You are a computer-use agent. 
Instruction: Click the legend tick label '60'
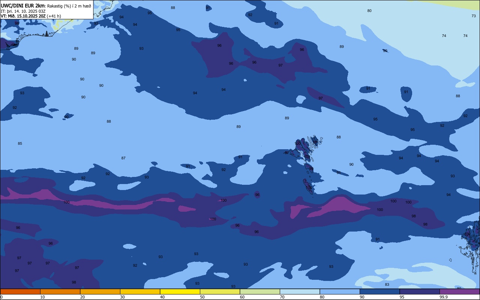(242, 297)
